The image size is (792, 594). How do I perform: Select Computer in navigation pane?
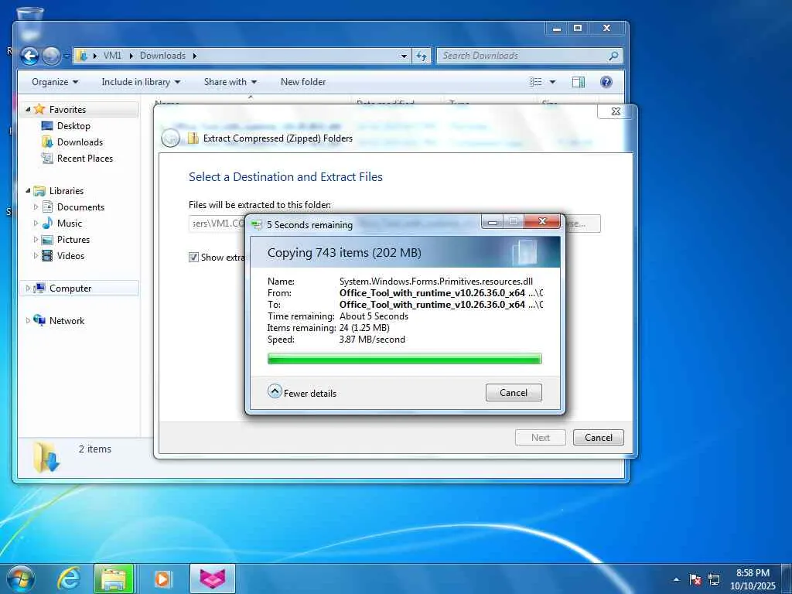click(x=70, y=288)
